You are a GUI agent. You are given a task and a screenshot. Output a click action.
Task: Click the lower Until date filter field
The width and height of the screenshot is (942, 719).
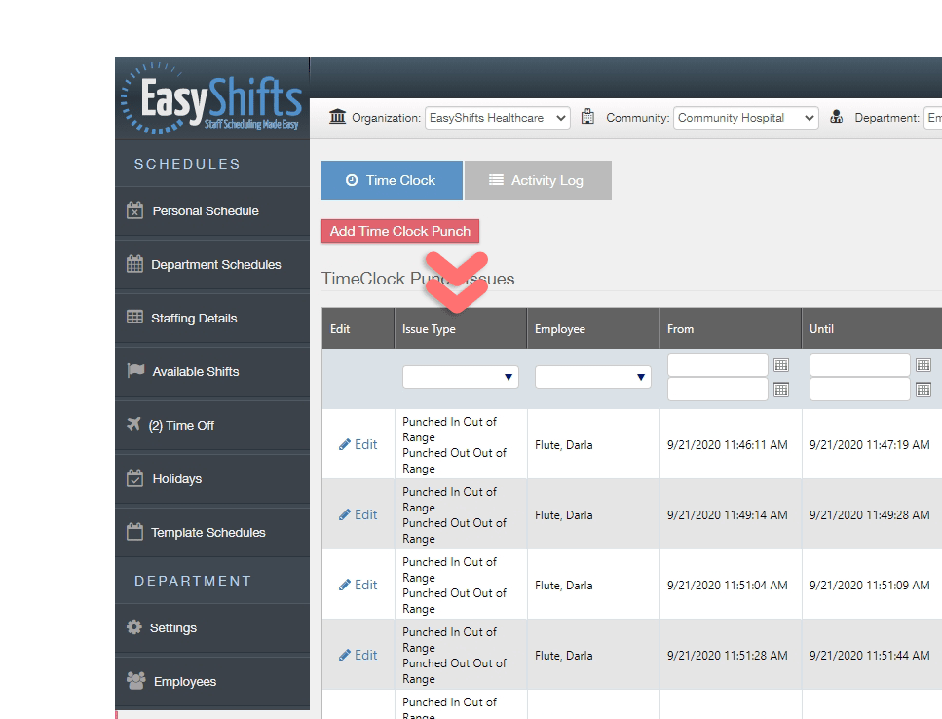[x=860, y=390]
